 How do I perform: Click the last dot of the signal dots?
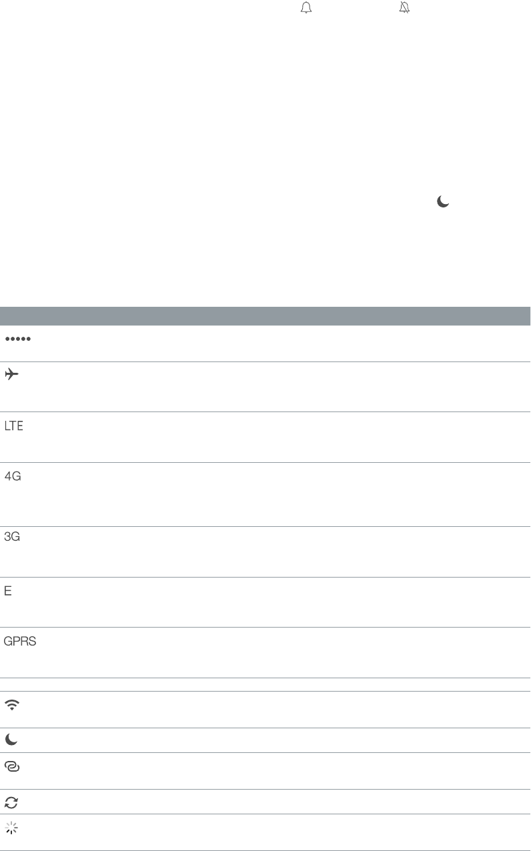[29, 339]
